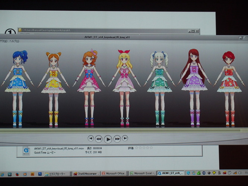Click the QuickTime icon in system tray
Viewport: 248px width, 186px height.
click(188, 173)
